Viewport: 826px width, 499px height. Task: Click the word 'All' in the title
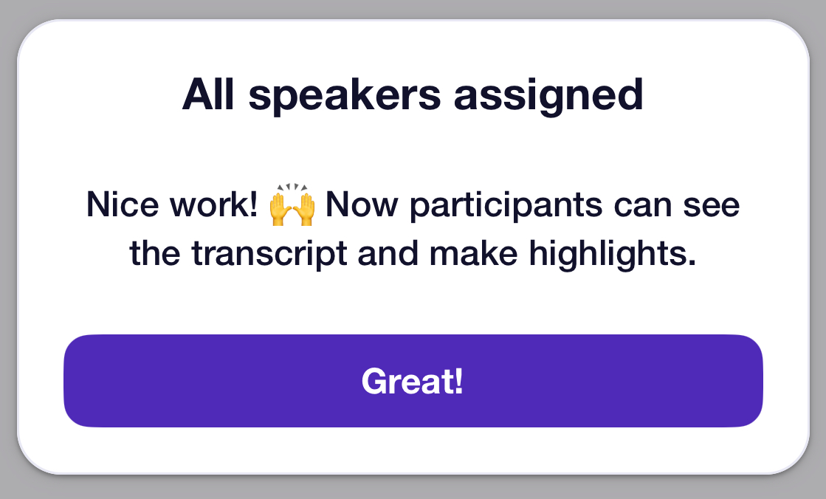click(207, 94)
